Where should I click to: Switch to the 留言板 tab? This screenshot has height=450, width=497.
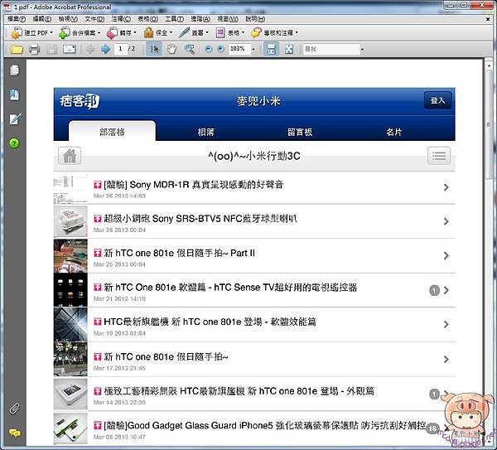tap(300, 132)
